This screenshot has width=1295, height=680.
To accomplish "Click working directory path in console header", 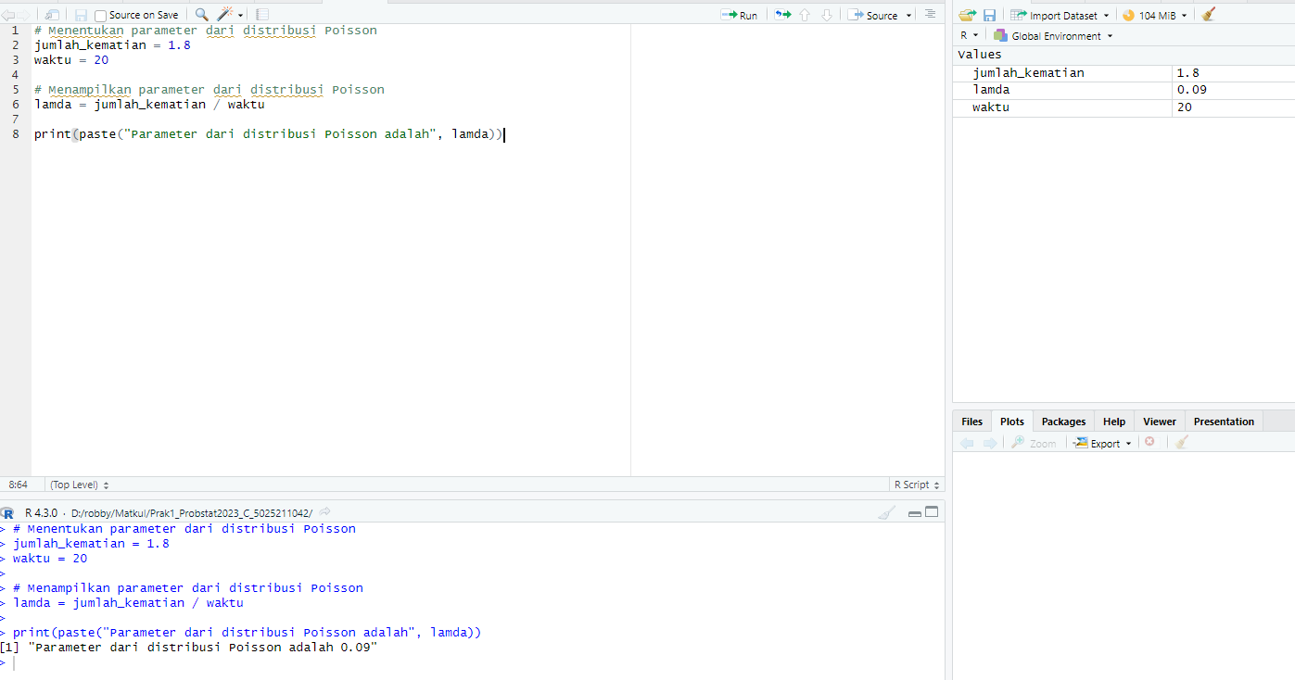I will coord(191,512).
